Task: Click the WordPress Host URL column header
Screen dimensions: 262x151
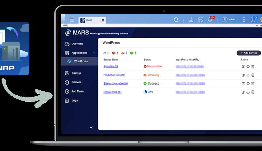Action: coord(187,60)
